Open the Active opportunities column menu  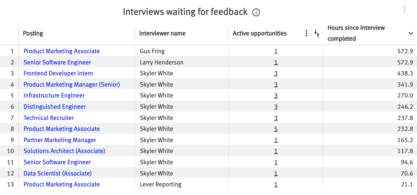306,33
